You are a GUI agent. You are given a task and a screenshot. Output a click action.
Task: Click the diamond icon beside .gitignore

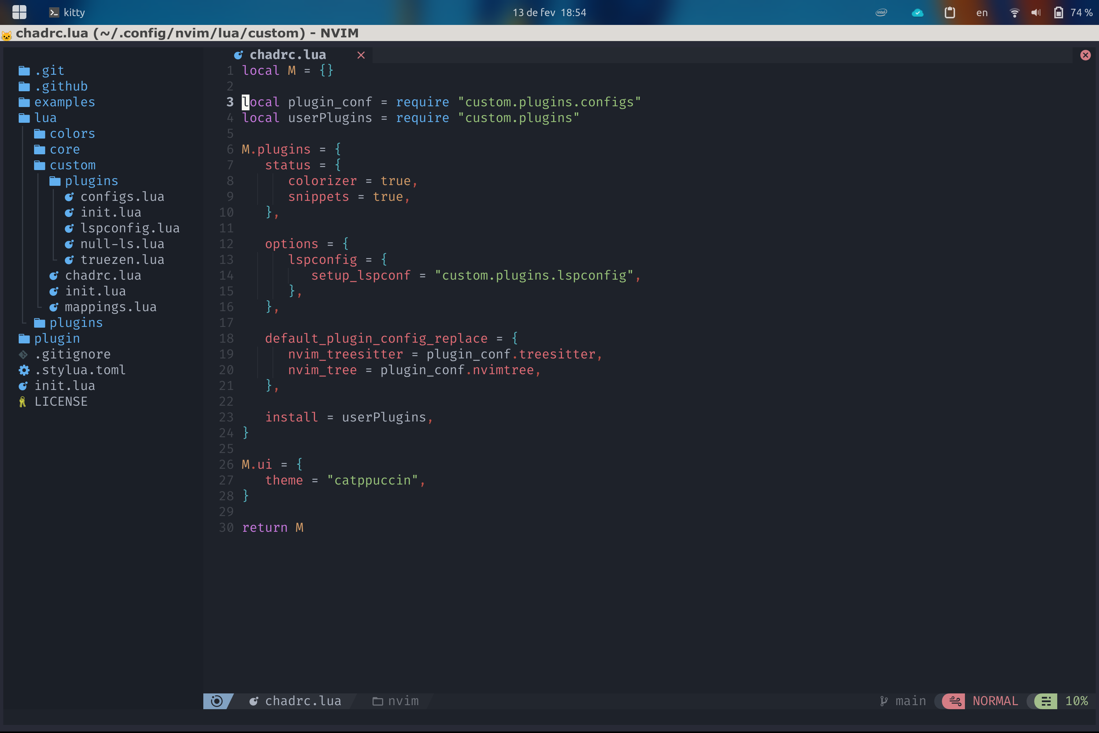coord(23,354)
